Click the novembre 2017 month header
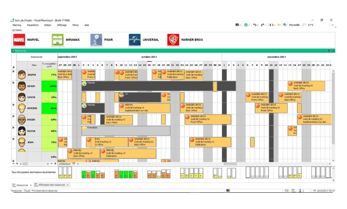Viewport: 347px width, 209px height. click(x=276, y=57)
